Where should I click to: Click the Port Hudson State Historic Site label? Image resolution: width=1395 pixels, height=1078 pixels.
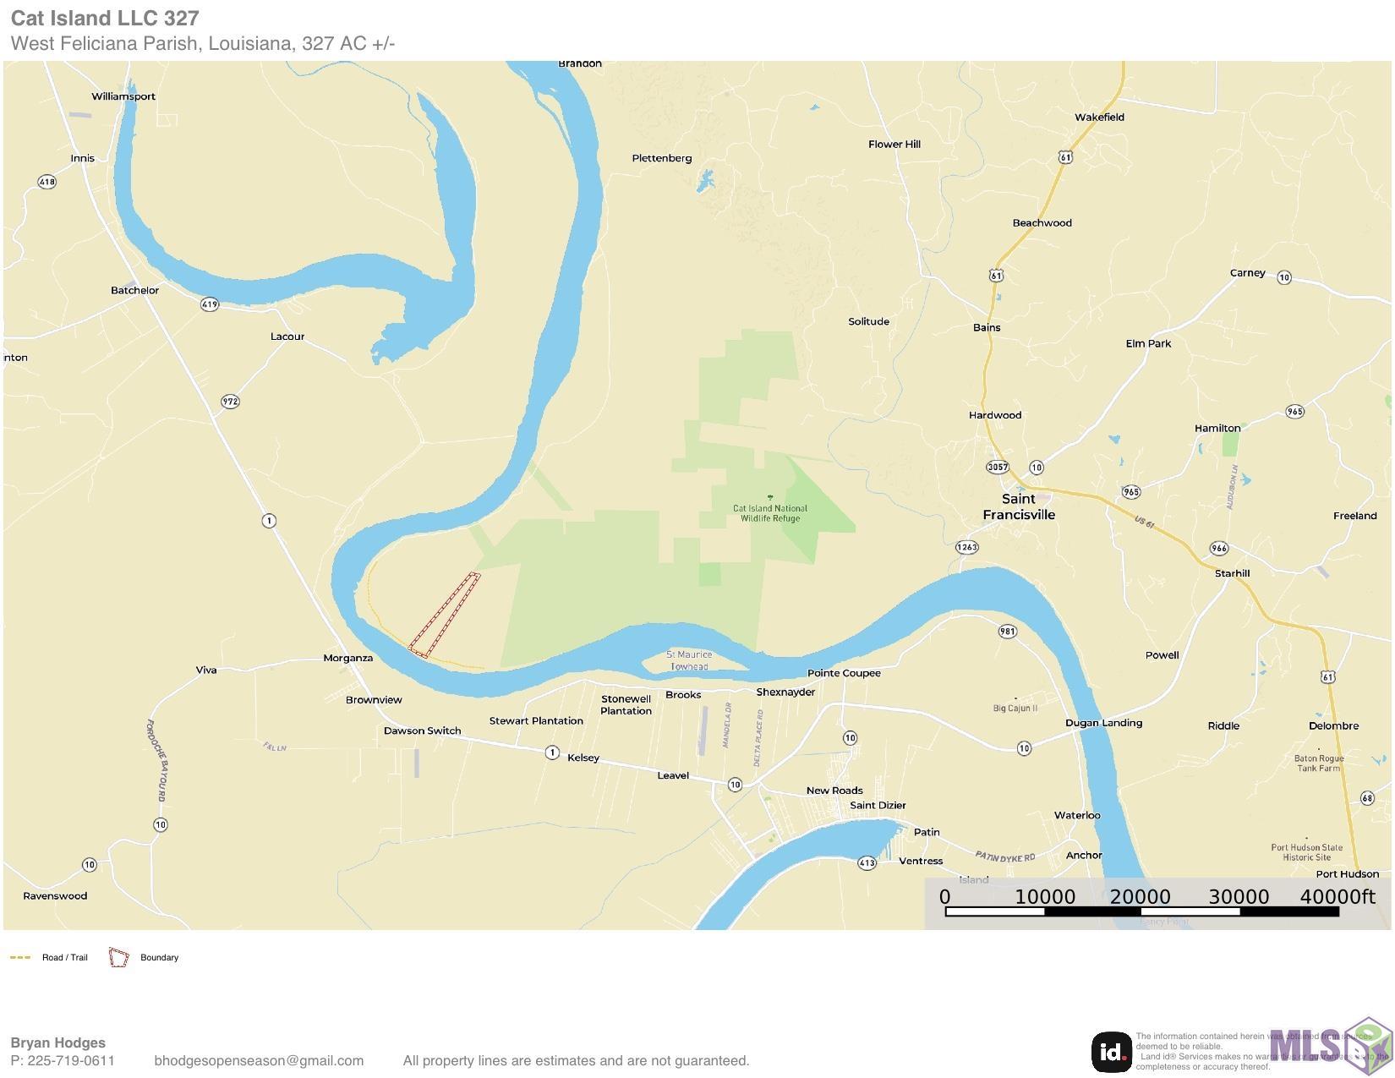pos(1307,852)
